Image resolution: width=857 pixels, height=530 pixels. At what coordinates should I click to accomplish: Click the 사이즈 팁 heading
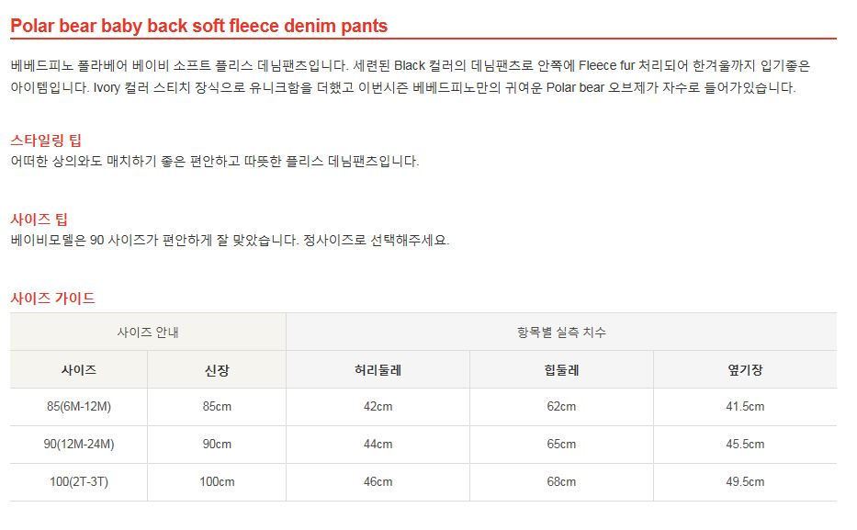39,220
